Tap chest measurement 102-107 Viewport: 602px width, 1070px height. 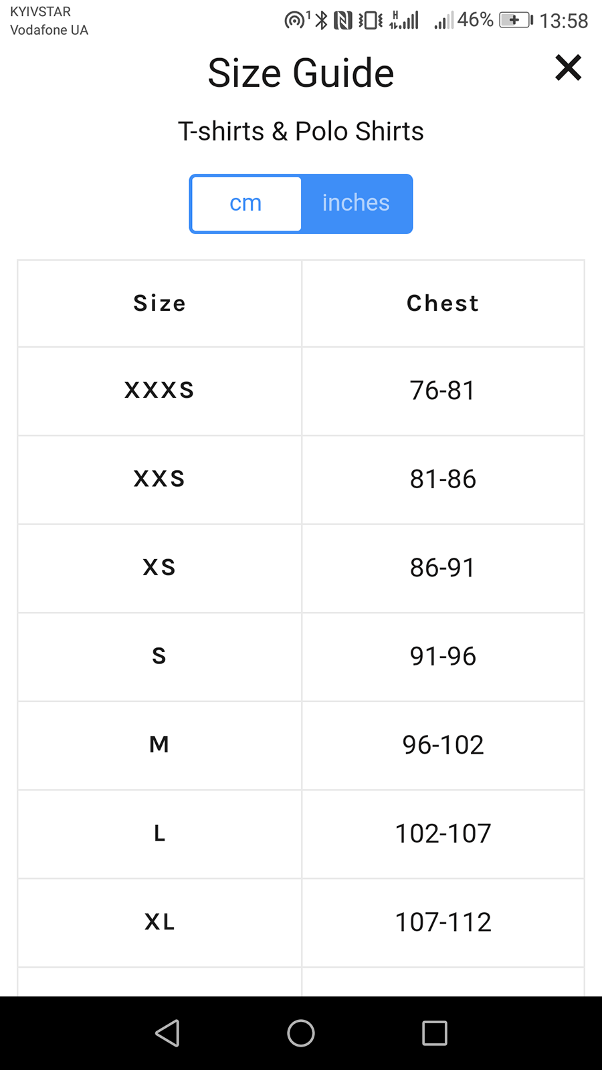pyautogui.click(x=443, y=834)
